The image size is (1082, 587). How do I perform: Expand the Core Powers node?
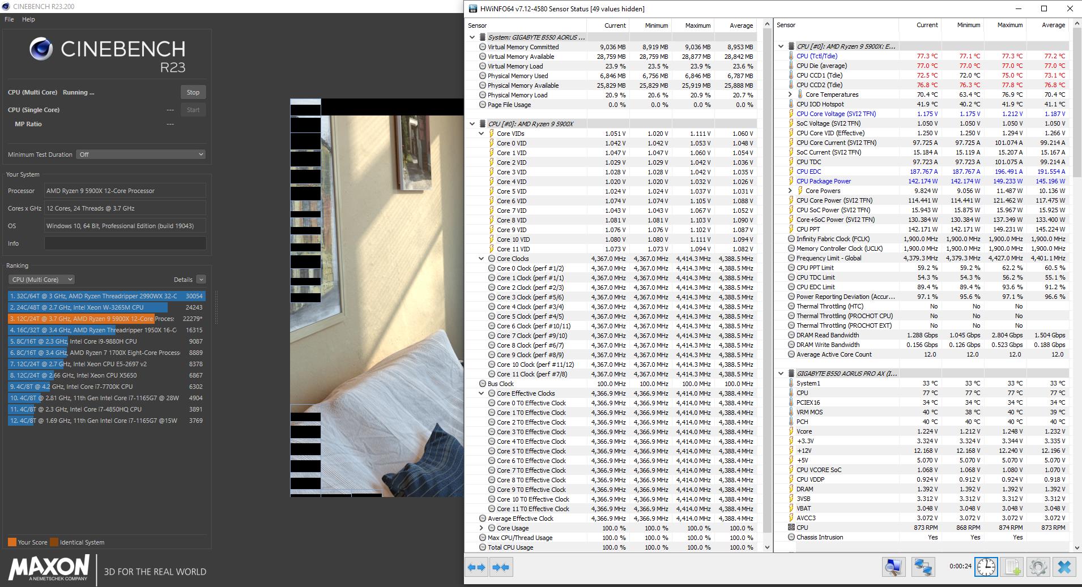790,191
